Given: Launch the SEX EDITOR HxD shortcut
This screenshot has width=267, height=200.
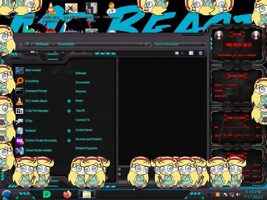Looking at the screenshot, I should 71,10.
